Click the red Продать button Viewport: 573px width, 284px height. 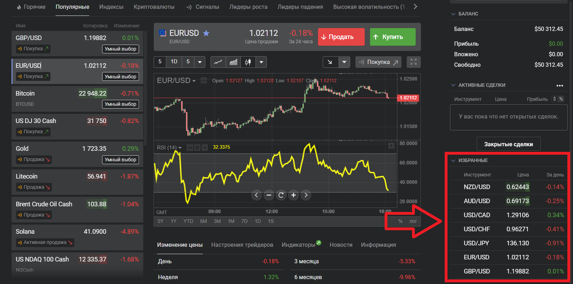pyautogui.click(x=341, y=37)
